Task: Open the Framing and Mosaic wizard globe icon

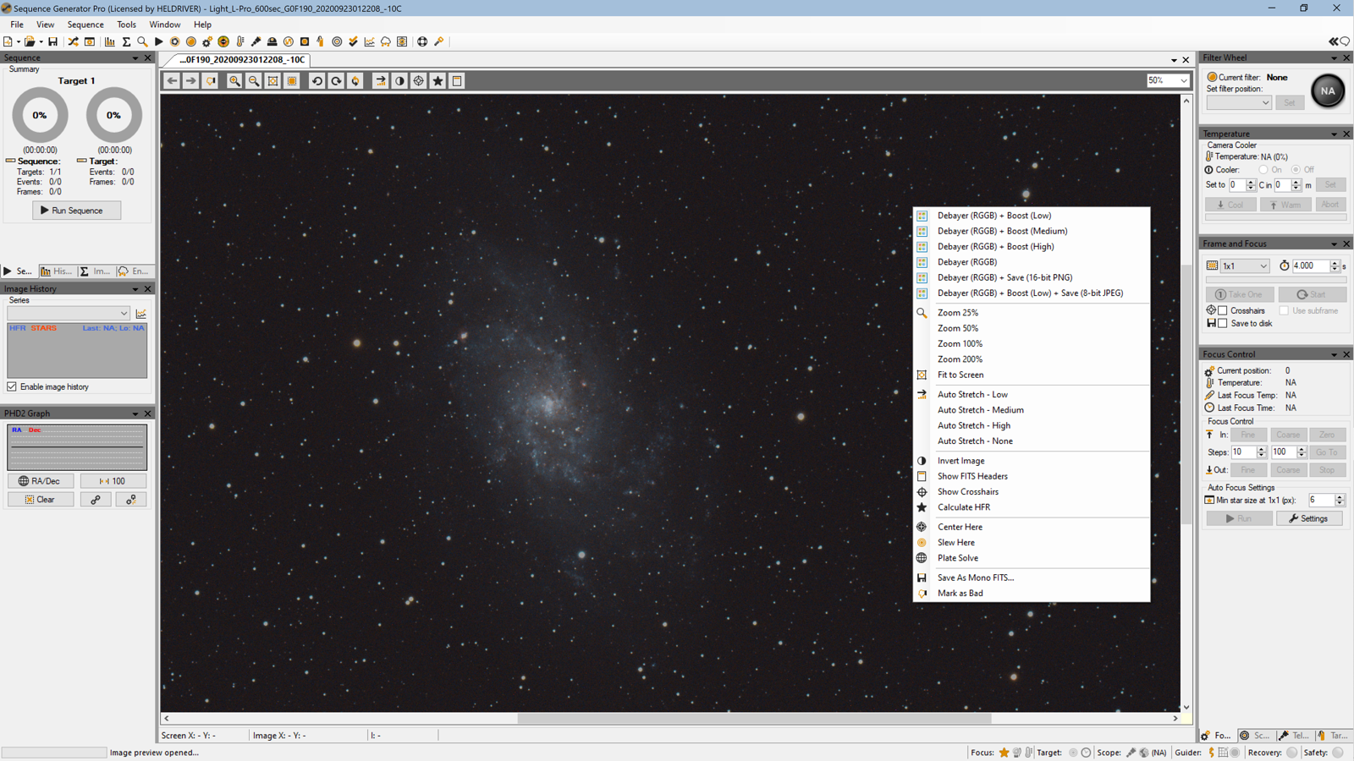Action: coord(423,41)
